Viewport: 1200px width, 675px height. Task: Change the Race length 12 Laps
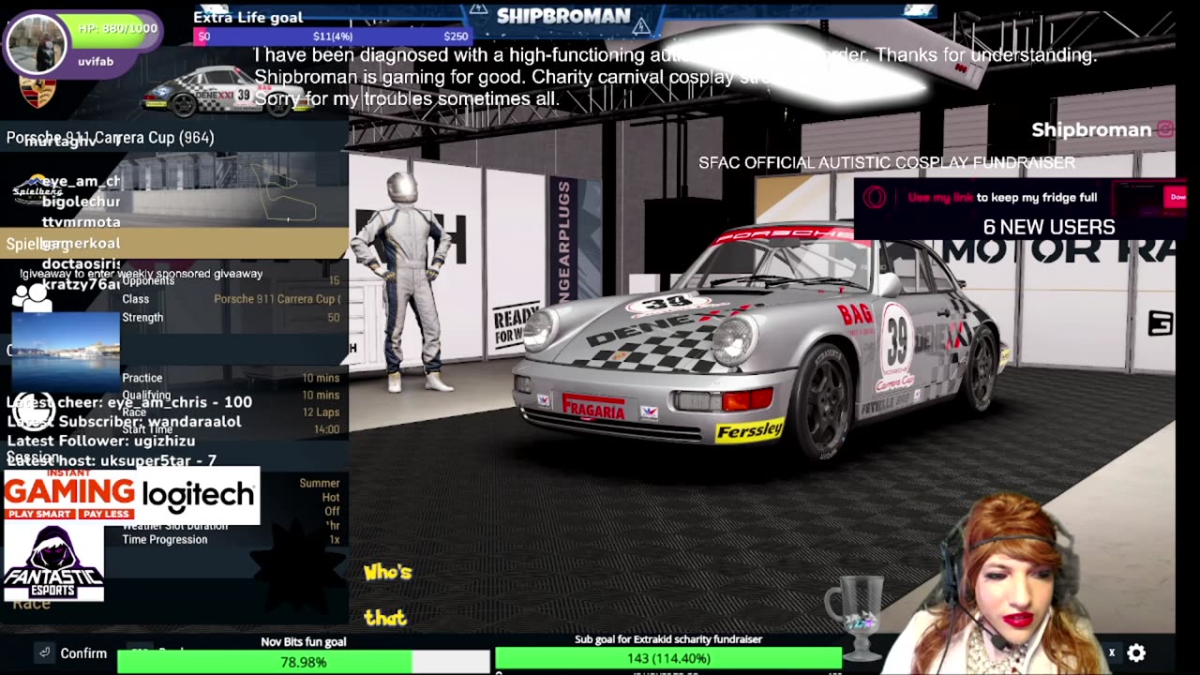[321, 412]
